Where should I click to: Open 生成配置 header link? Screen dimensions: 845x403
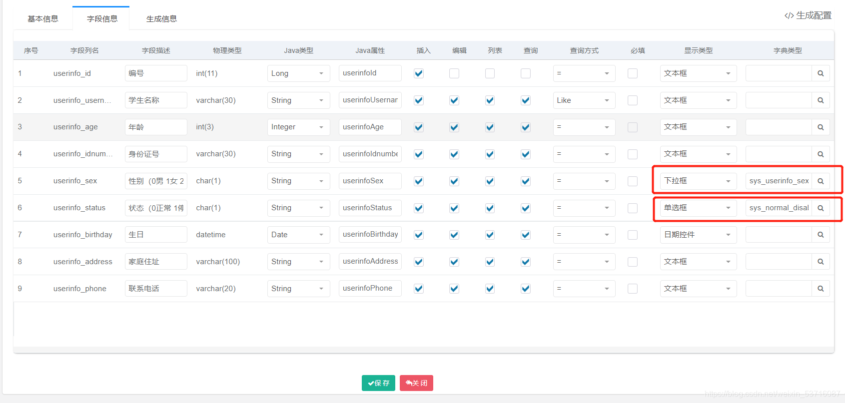pyautogui.click(x=808, y=15)
